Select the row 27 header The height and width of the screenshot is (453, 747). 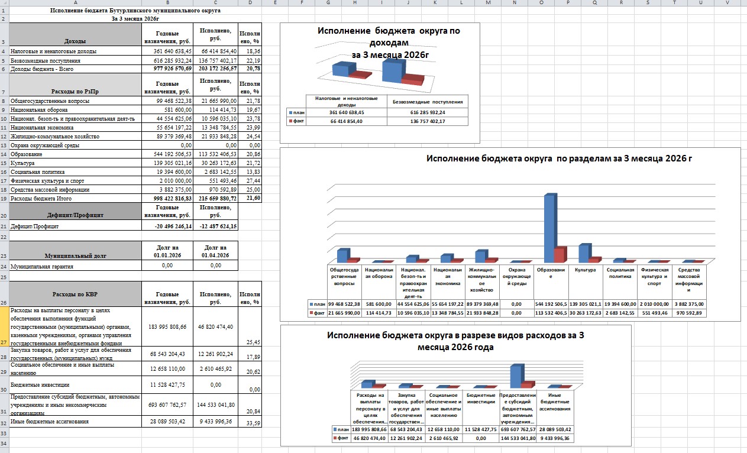tap(4, 326)
